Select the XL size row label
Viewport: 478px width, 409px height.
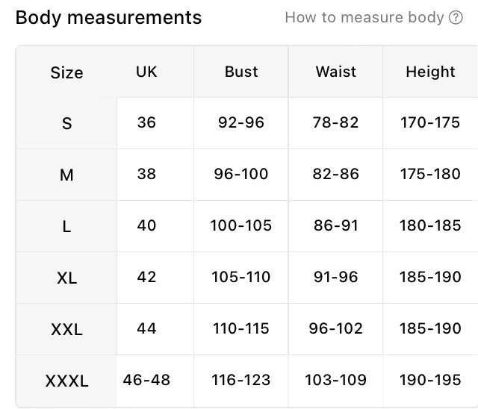[x=66, y=278]
